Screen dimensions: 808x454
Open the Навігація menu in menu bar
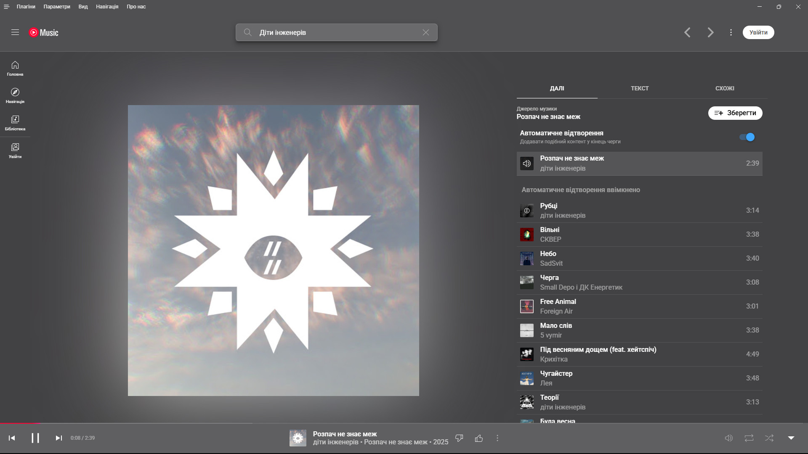tap(107, 7)
